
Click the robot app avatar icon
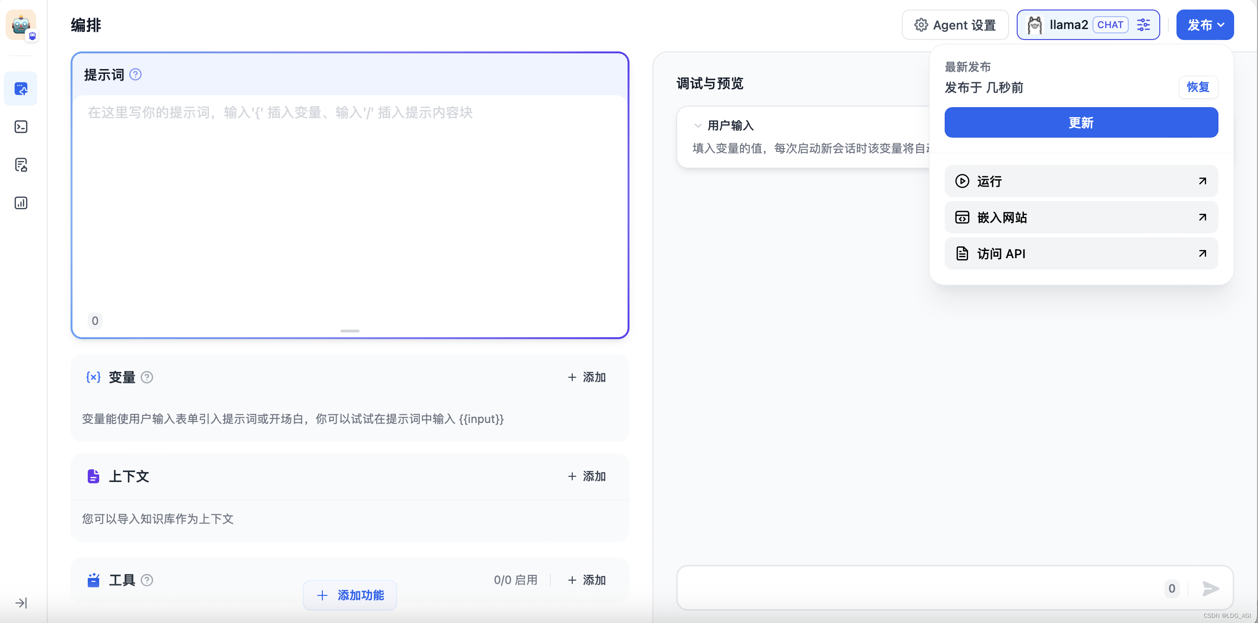(21, 24)
